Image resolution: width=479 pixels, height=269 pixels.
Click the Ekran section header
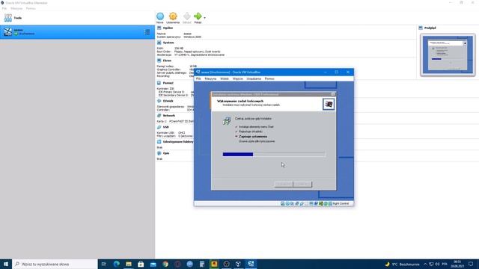pos(167,61)
